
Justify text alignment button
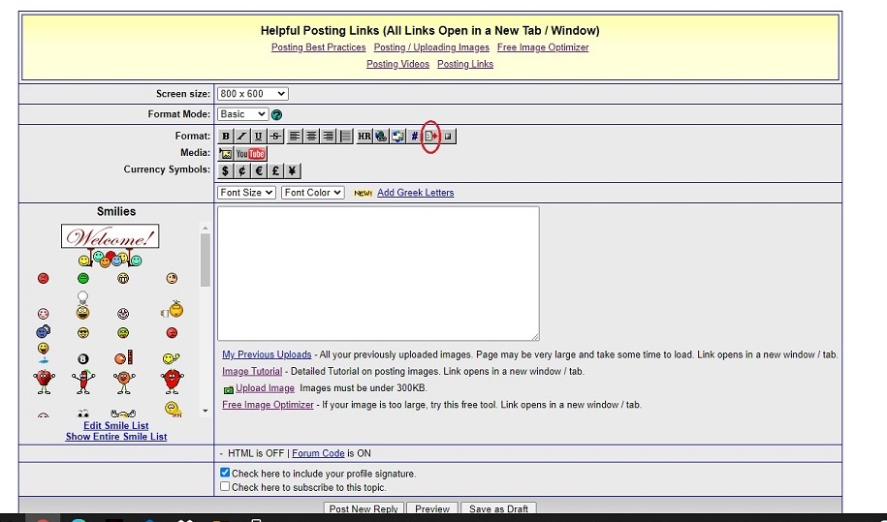(345, 137)
